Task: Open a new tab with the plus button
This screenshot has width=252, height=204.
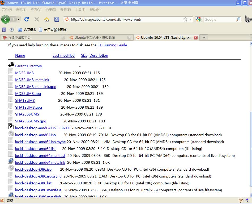Action: click(x=204, y=38)
